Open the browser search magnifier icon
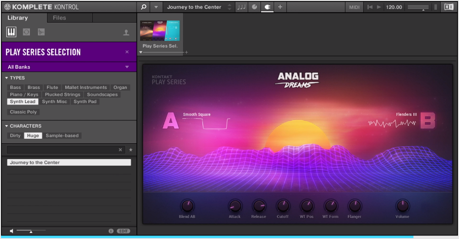 143,7
